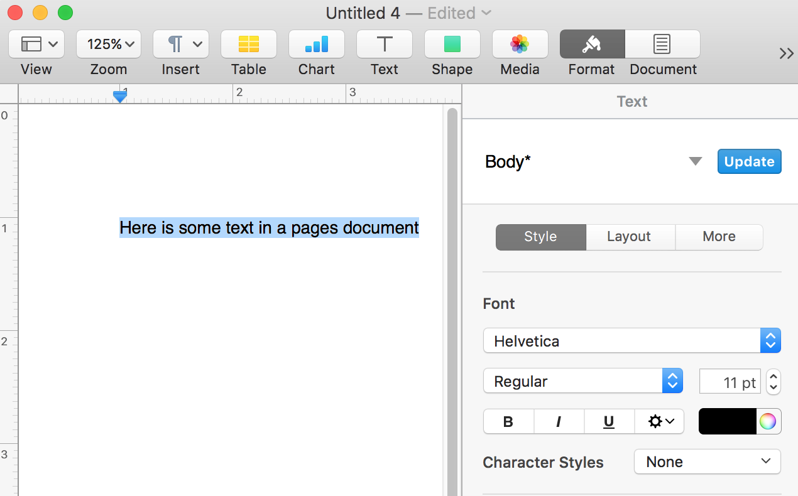
Task: Click the green fullscreen window button
Action: pyautogui.click(x=65, y=13)
